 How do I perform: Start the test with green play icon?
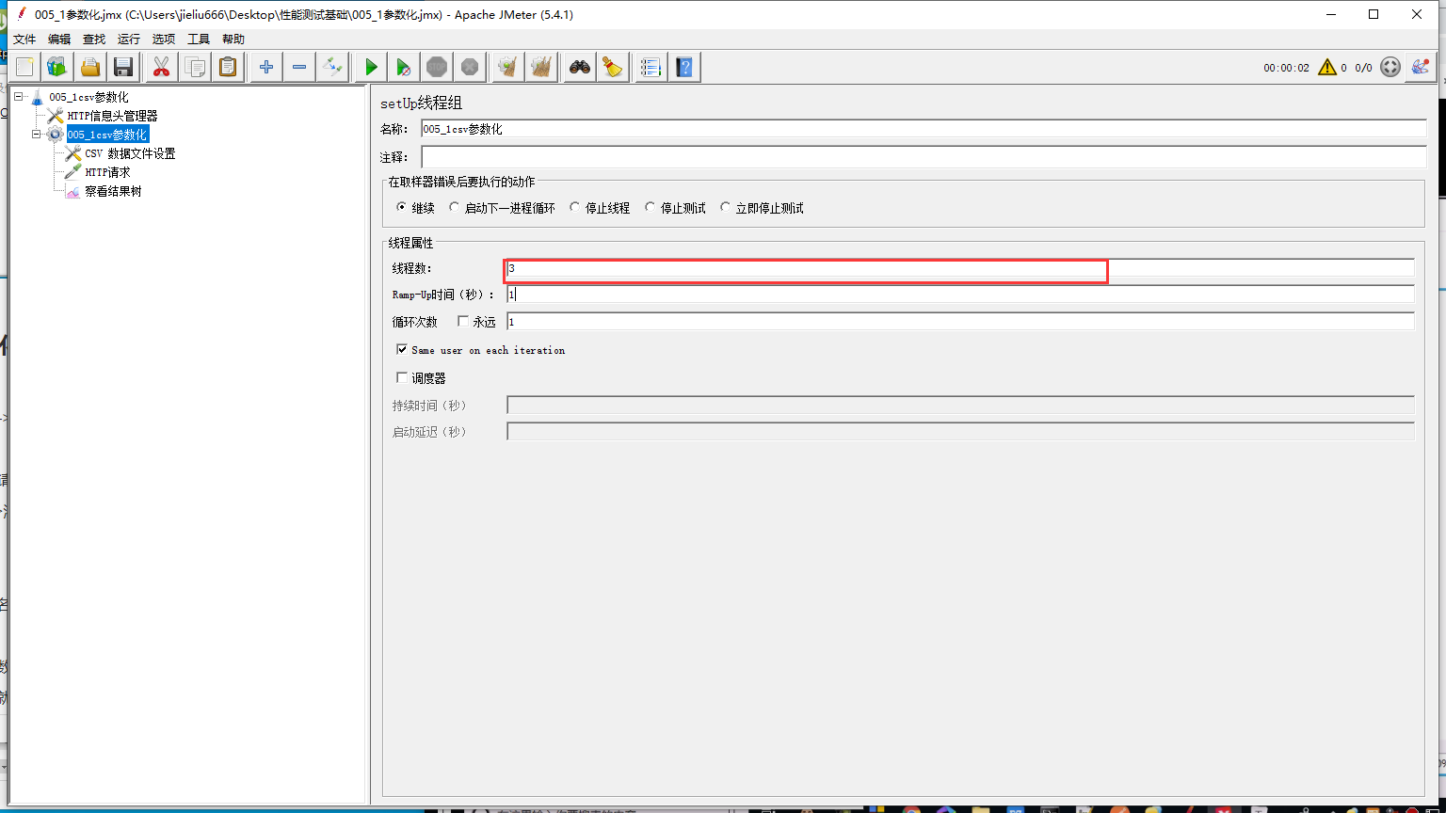(x=371, y=67)
